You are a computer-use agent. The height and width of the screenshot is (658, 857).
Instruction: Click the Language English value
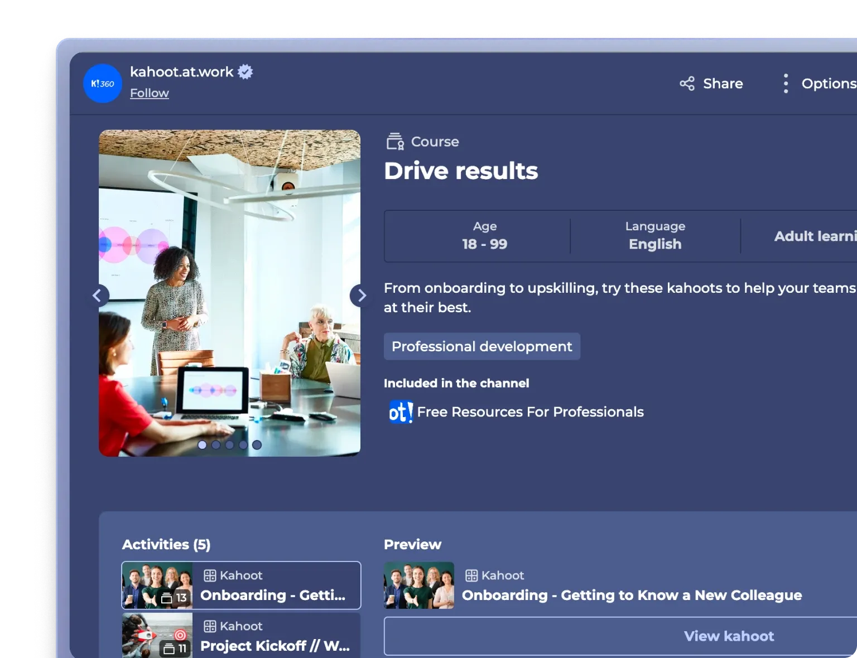[x=655, y=244]
